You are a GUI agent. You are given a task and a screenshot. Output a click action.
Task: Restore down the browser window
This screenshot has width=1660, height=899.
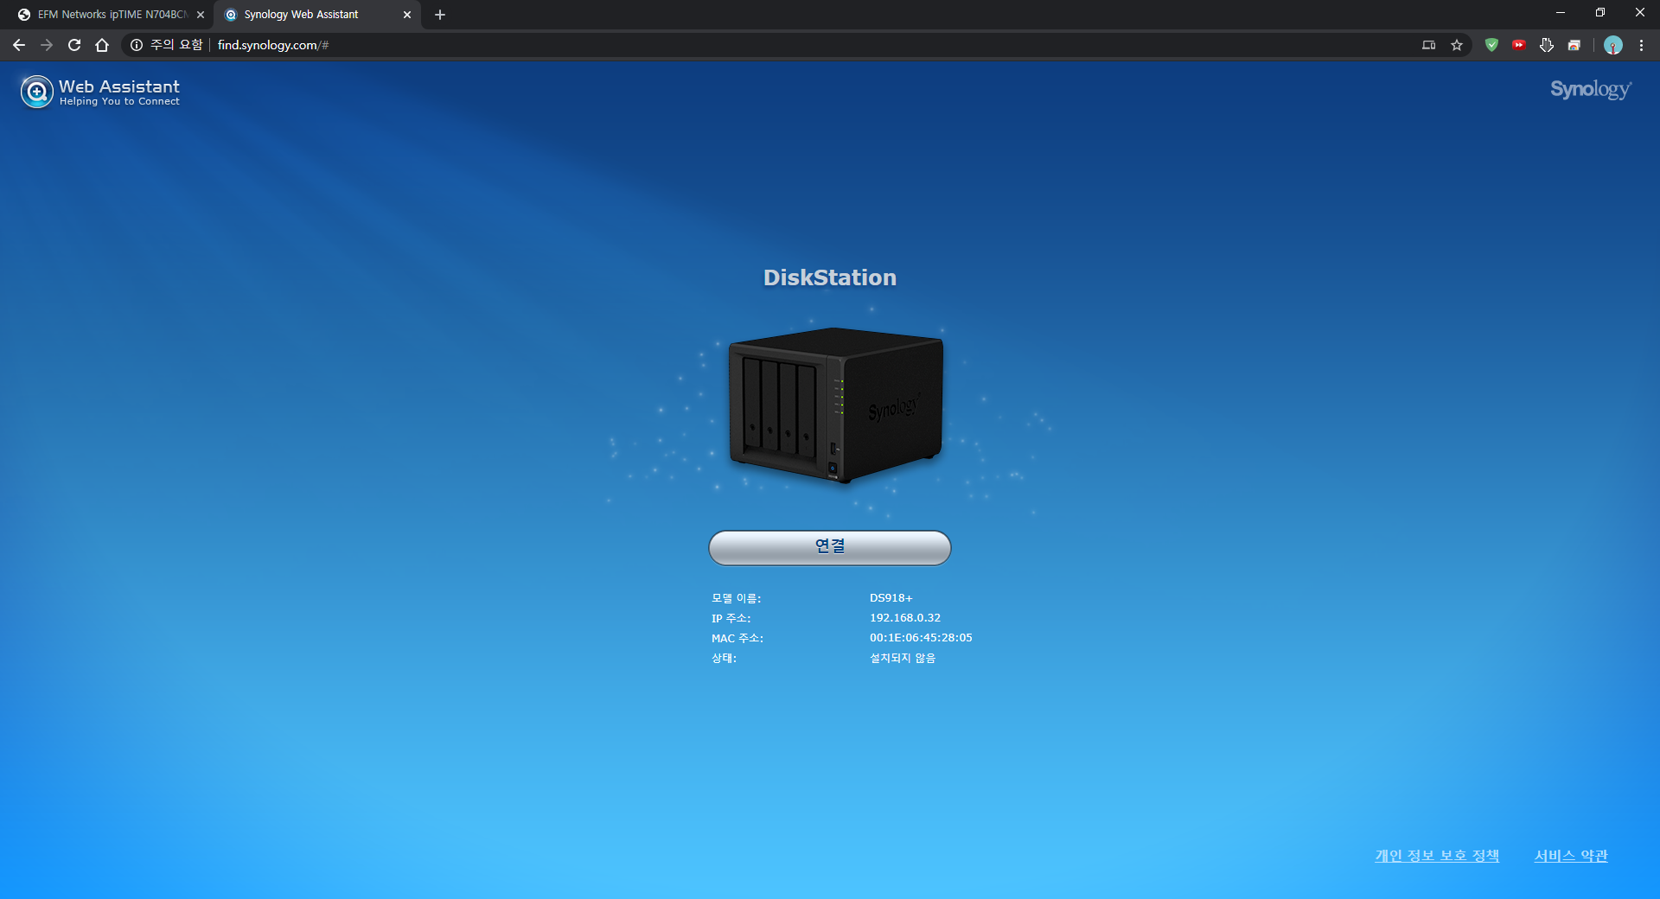tap(1600, 13)
